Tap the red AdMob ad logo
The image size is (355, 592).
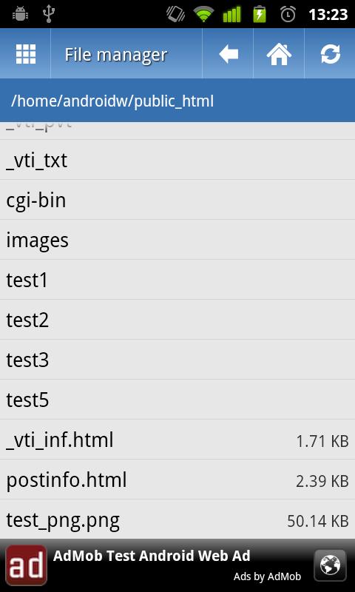[x=27, y=565]
